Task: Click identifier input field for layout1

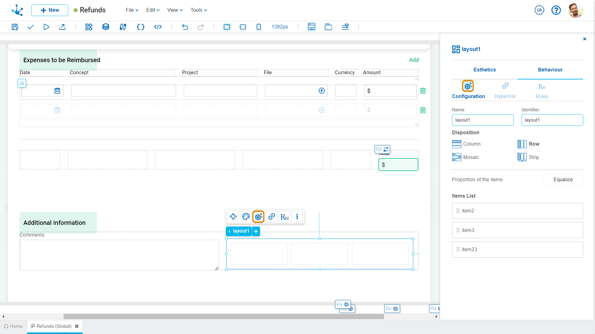Action: (552, 119)
